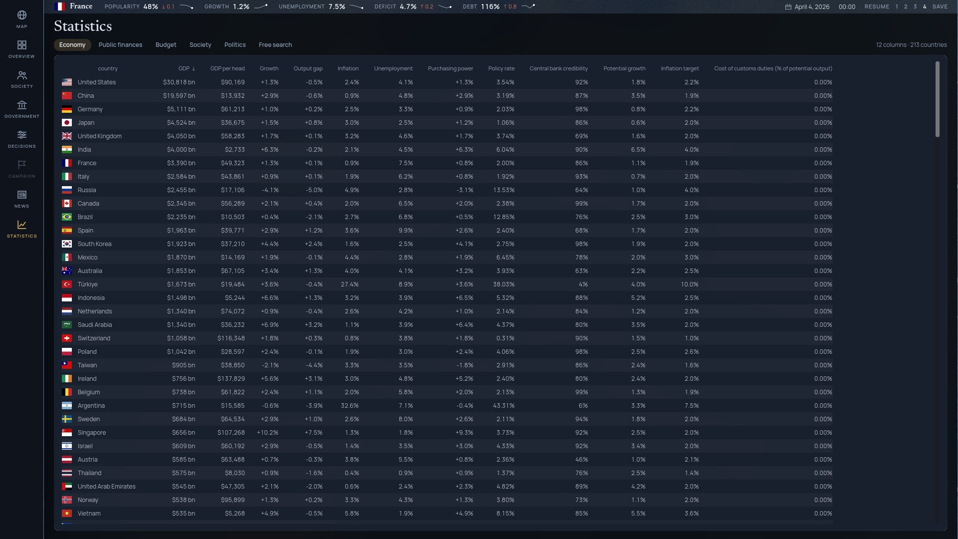The image size is (958, 539).
Task: Select the Germany country row name
Action: tap(90, 109)
